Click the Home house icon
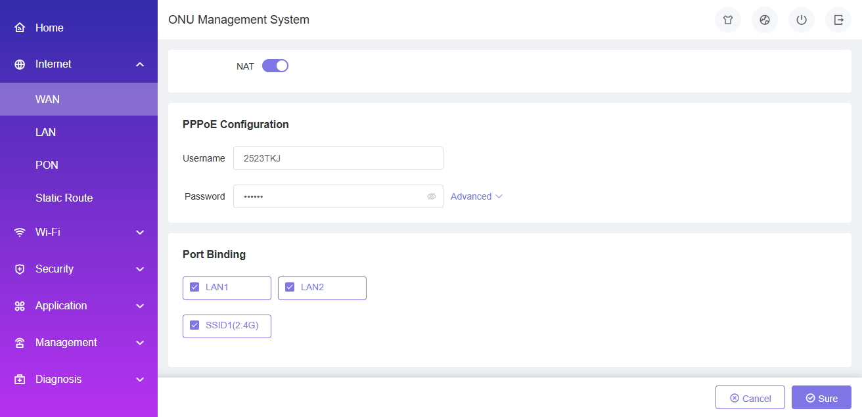The height and width of the screenshot is (417, 862). [20, 28]
